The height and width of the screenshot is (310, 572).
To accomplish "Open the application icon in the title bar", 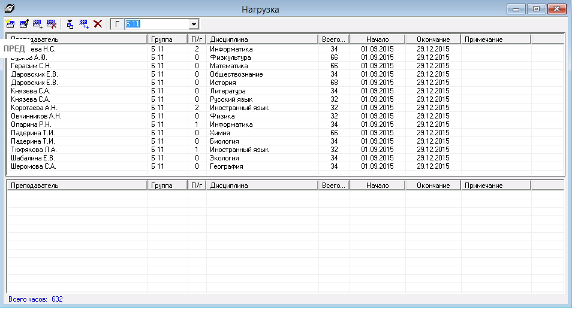I will tap(9, 8).
